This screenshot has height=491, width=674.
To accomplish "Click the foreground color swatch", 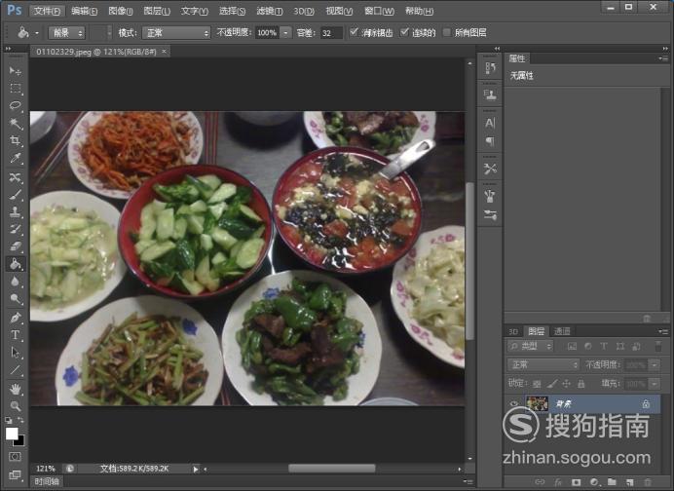I will pos(12,434).
